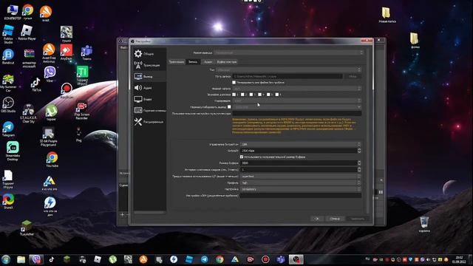The image size is (473, 266).
Task: Expand the Тип recording type dropdown
Action: click(288, 69)
